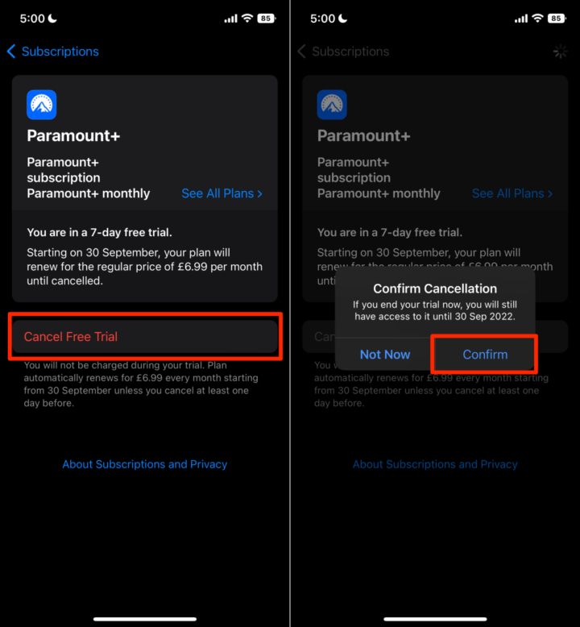Tap the Paramount+ app icon on left screen

click(42, 105)
